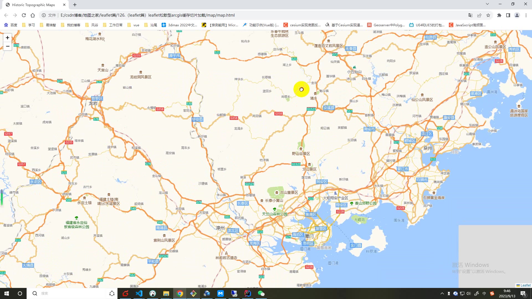Show hidden system tray icons
532x299 pixels.
442,293
